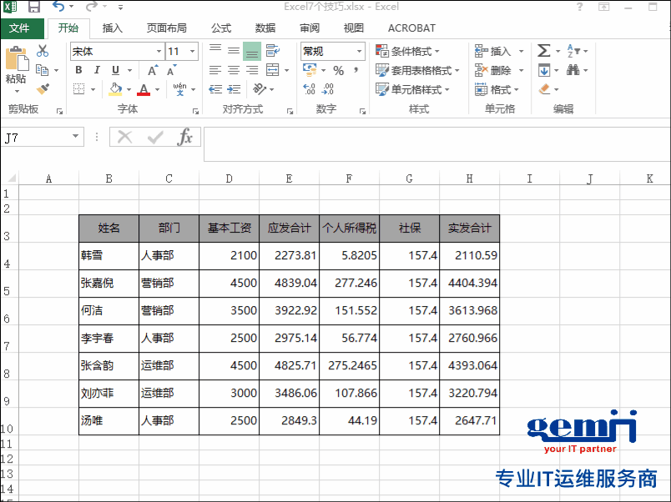Click the Increase Font Size icon
This screenshot has height=502, width=671.
(153, 70)
